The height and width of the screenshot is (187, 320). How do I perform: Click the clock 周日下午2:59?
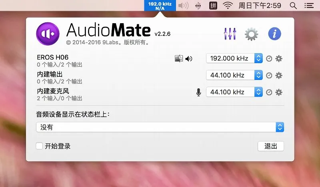pos(260,6)
